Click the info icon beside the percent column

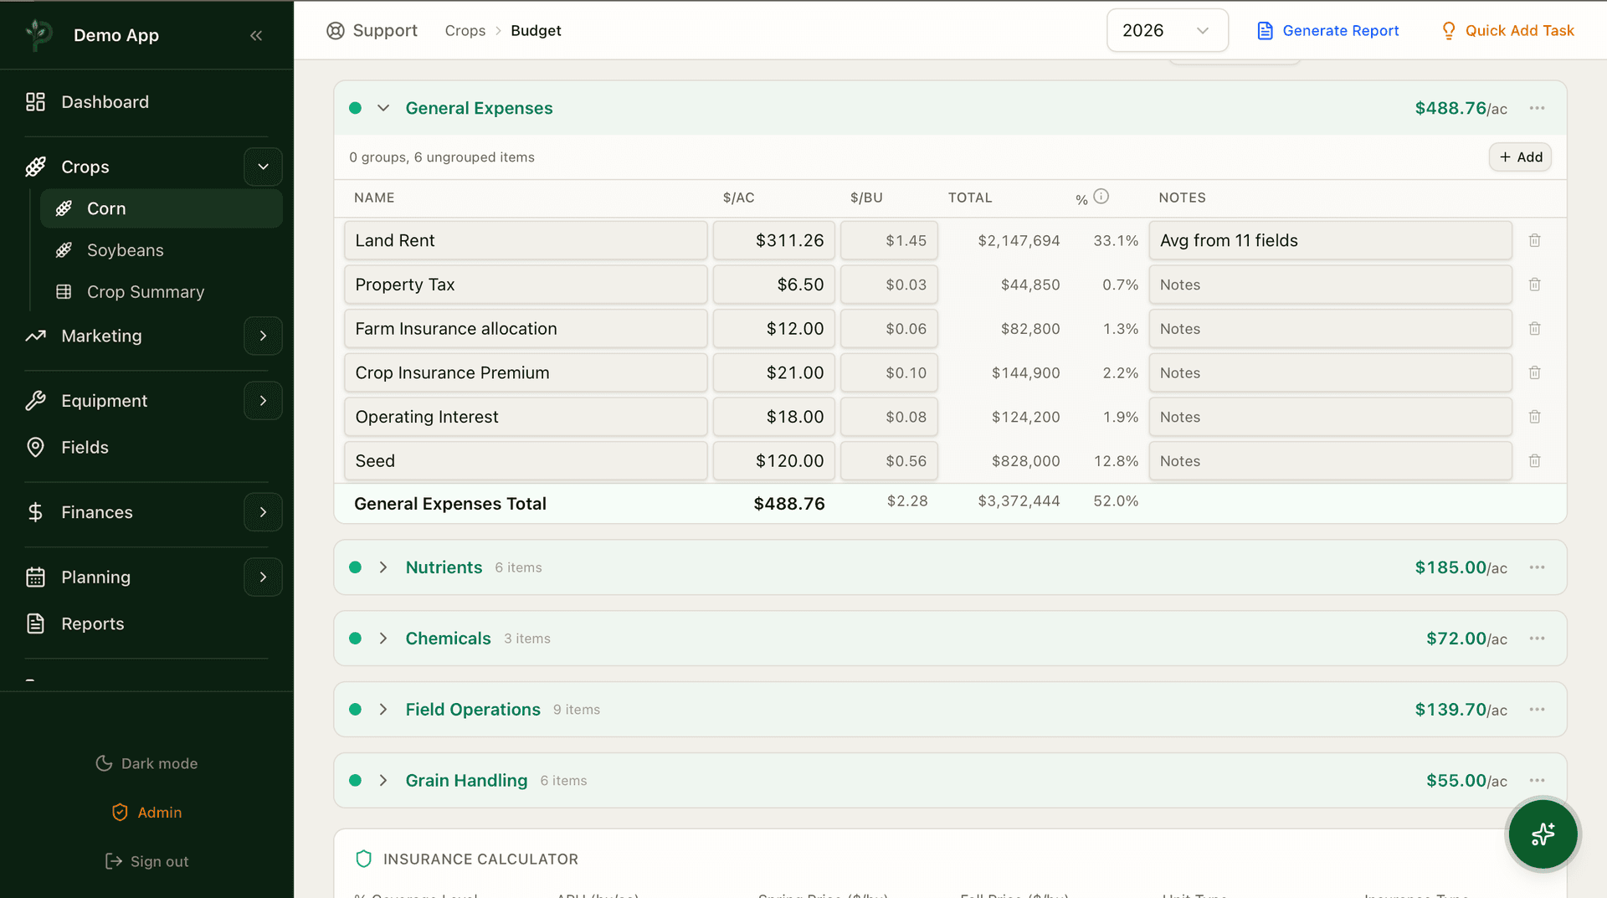(x=1101, y=196)
